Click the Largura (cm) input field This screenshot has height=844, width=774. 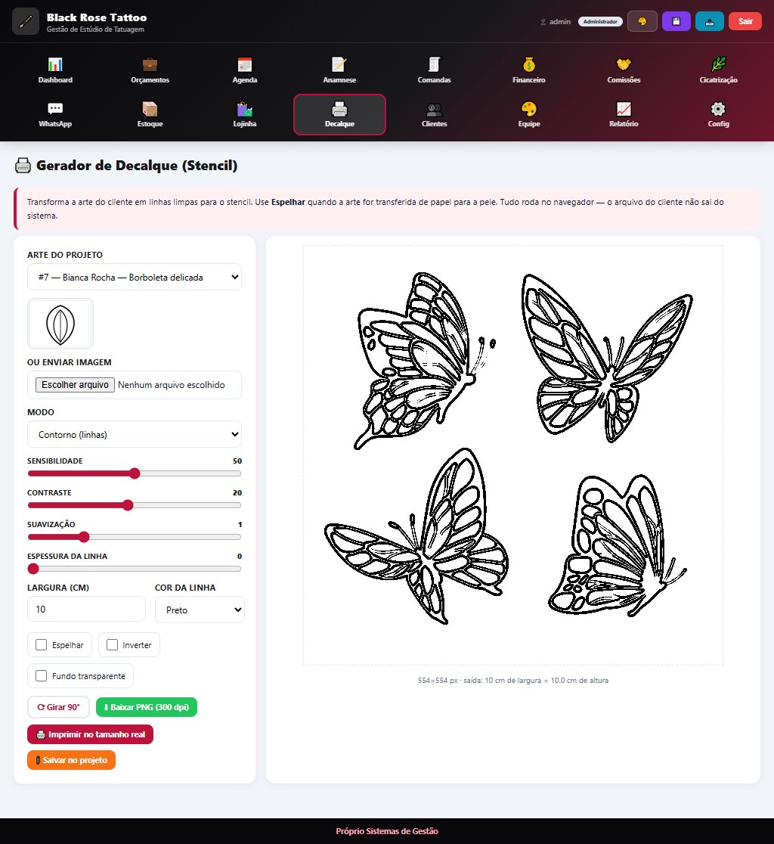tap(87, 610)
